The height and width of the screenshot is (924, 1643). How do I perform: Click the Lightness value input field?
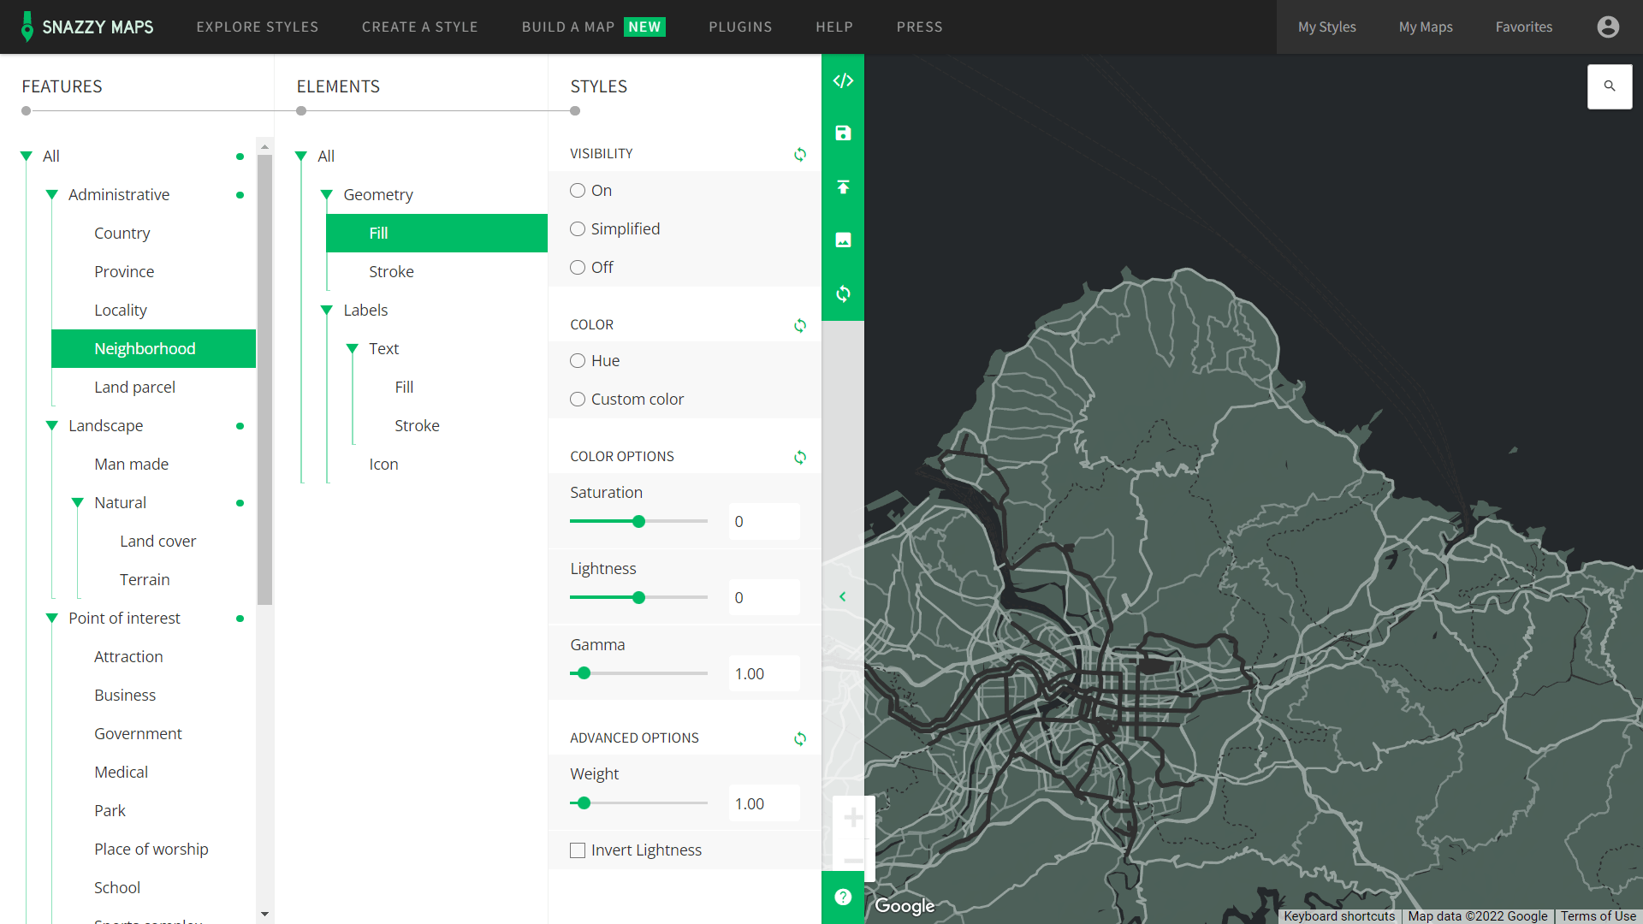764,597
